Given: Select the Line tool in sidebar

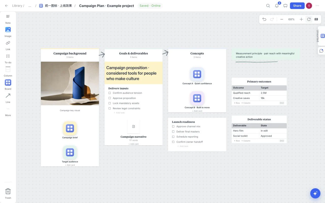Looking at the screenshot, I should coord(8,98).
